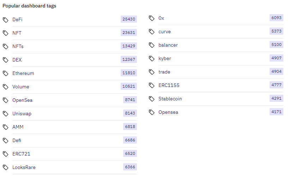This screenshot has width=289, height=181.
Task: Open the NFT tag link
Action: [17, 33]
